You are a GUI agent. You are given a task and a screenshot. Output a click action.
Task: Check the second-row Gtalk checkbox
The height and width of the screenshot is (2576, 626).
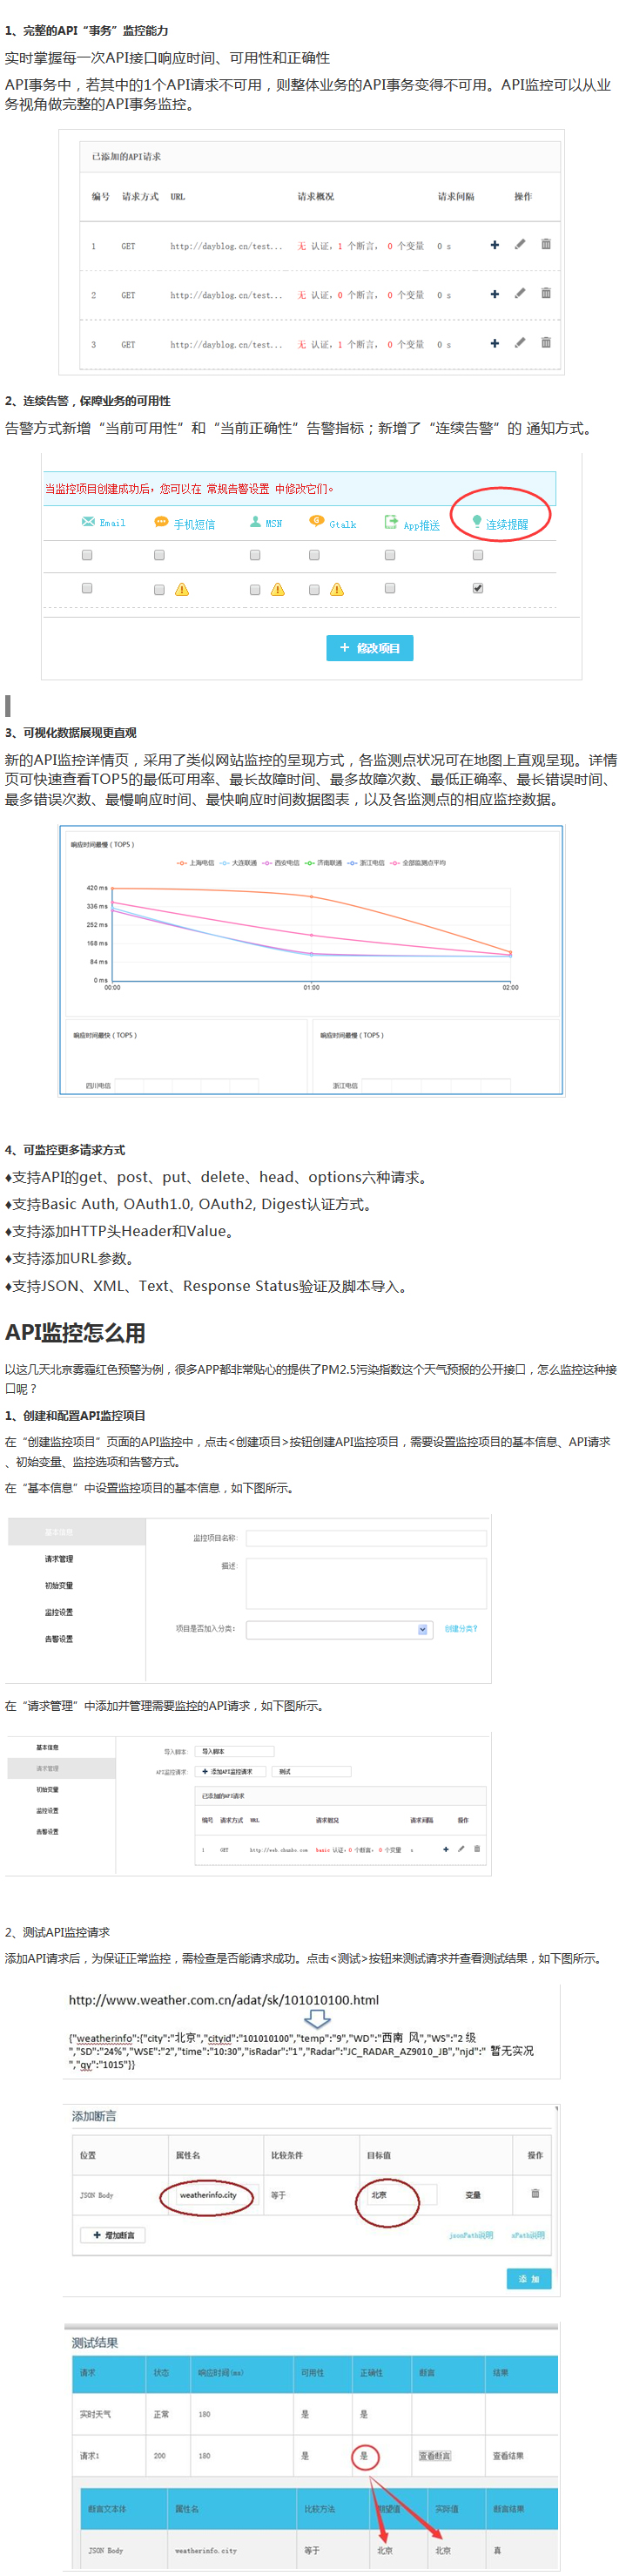(x=314, y=589)
